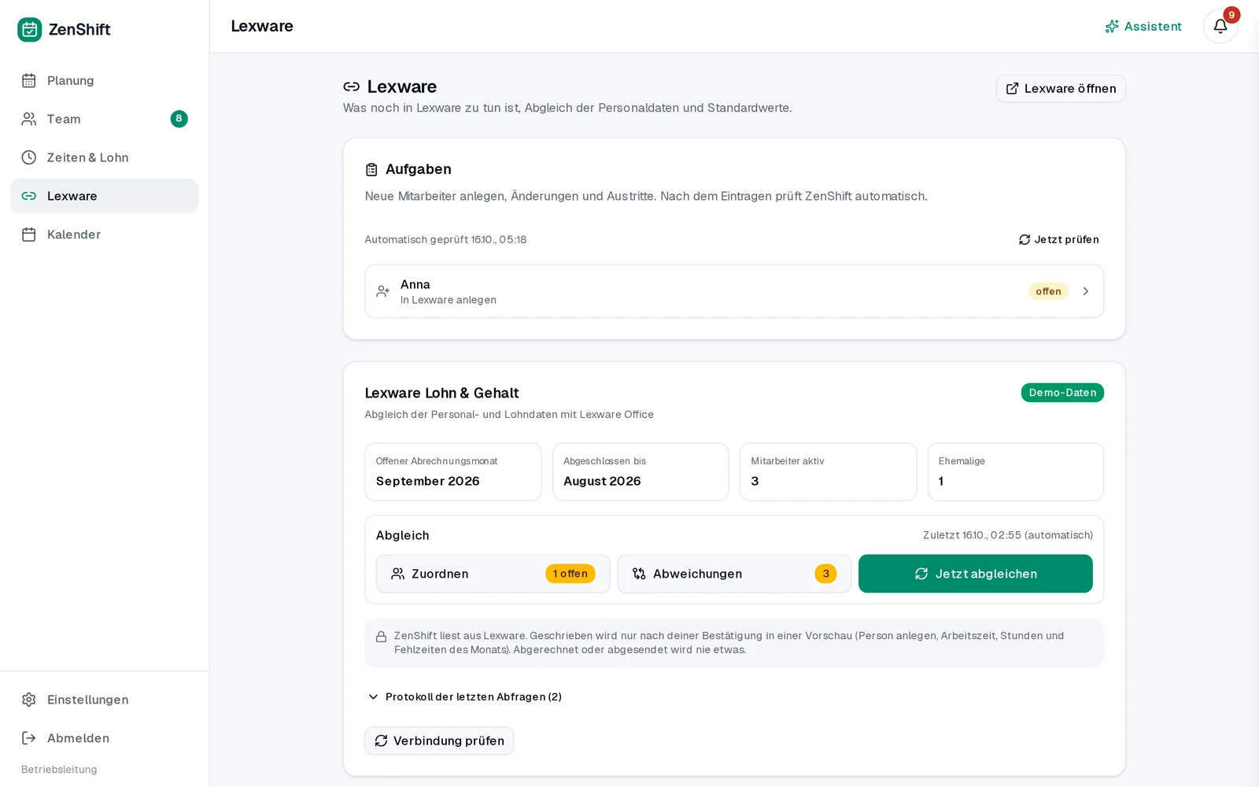
Task: Click the Abmelden logout icon
Action: coord(29,738)
